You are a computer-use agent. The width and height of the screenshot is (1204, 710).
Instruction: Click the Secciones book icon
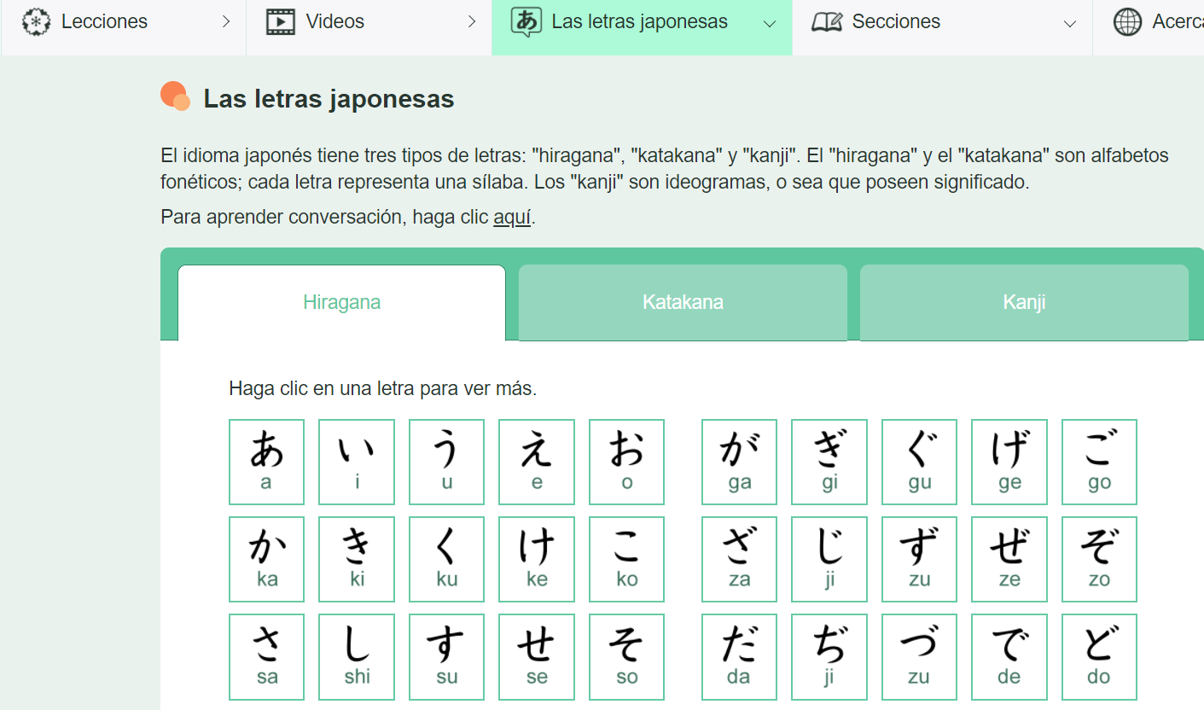tap(826, 22)
